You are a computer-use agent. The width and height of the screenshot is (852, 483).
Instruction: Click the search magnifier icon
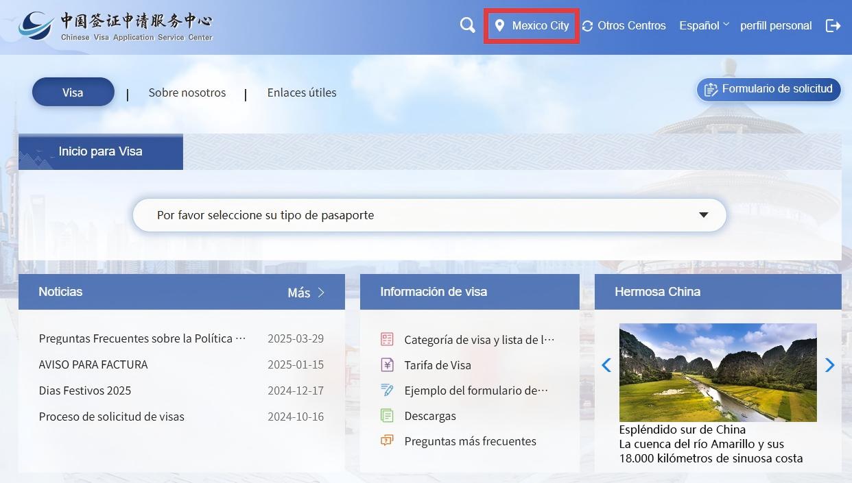tap(467, 25)
